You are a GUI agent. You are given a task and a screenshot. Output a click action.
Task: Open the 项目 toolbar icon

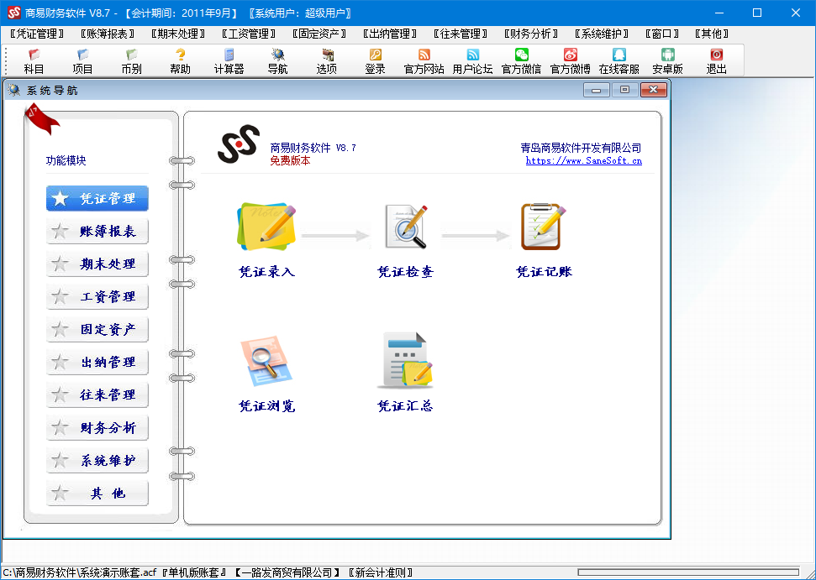(x=82, y=60)
